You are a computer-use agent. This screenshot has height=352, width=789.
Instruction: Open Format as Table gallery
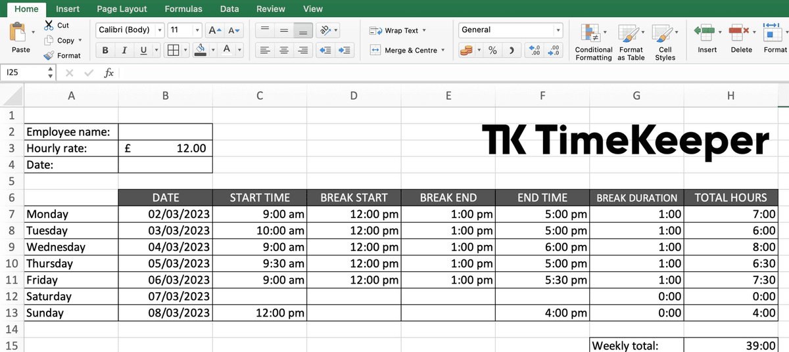pos(631,43)
